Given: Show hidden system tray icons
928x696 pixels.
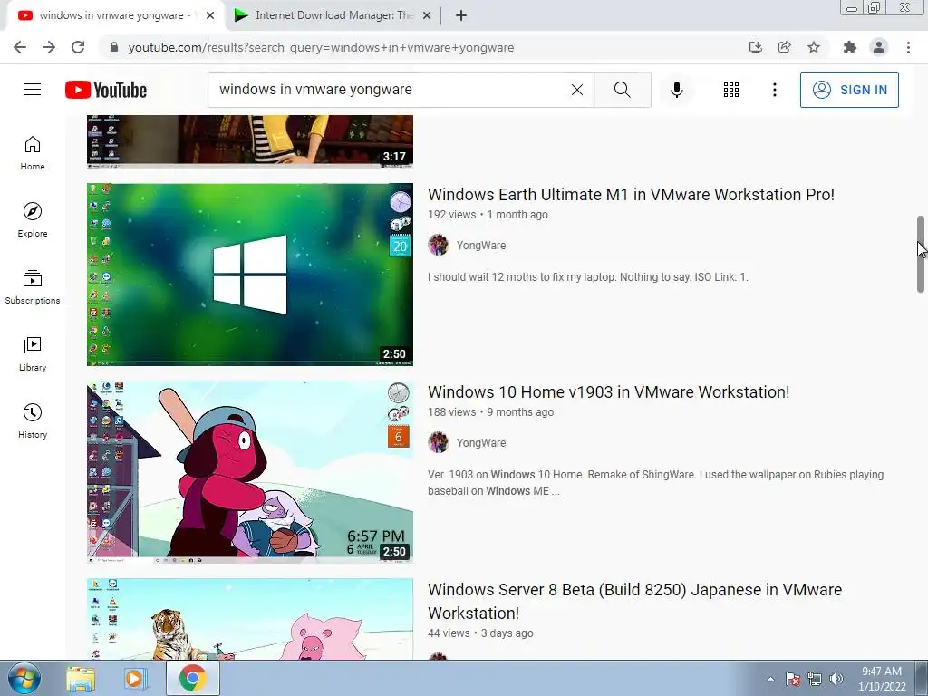Looking at the screenshot, I should tap(770, 679).
